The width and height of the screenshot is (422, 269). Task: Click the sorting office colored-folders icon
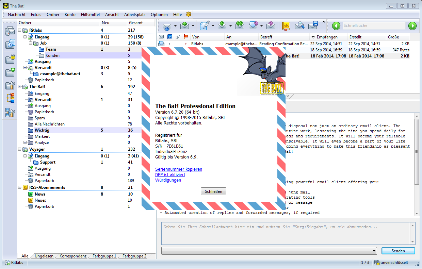[10, 98]
